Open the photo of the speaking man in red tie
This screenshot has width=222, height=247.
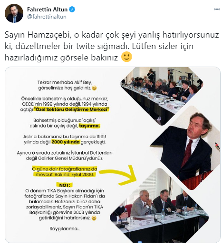pos(187,148)
